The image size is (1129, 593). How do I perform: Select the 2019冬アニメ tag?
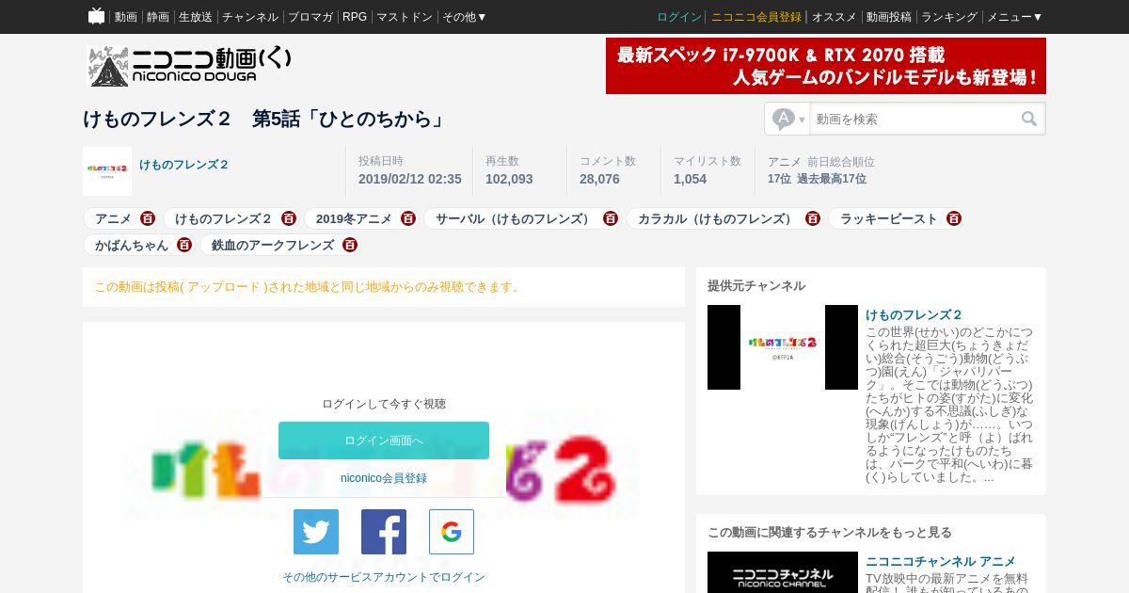354,218
